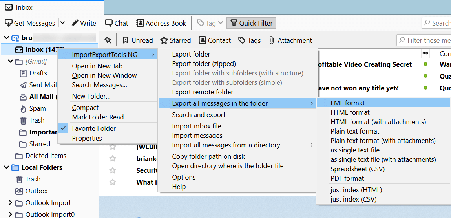Choose Mark Folder Read
Viewport: 451px width, 218px height.
pyautogui.click(x=98, y=117)
